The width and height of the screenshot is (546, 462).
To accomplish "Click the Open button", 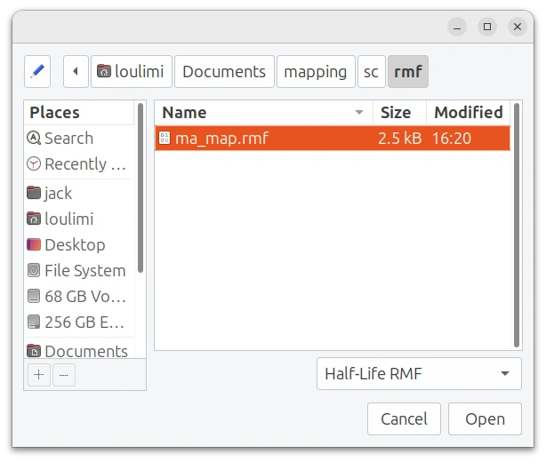I will pyautogui.click(x=485, y=418).
